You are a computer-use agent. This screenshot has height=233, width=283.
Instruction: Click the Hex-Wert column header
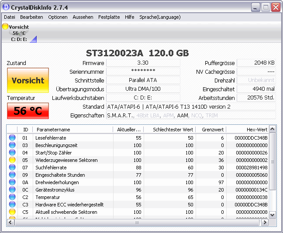pyautogui.click(x=248, y=130)
